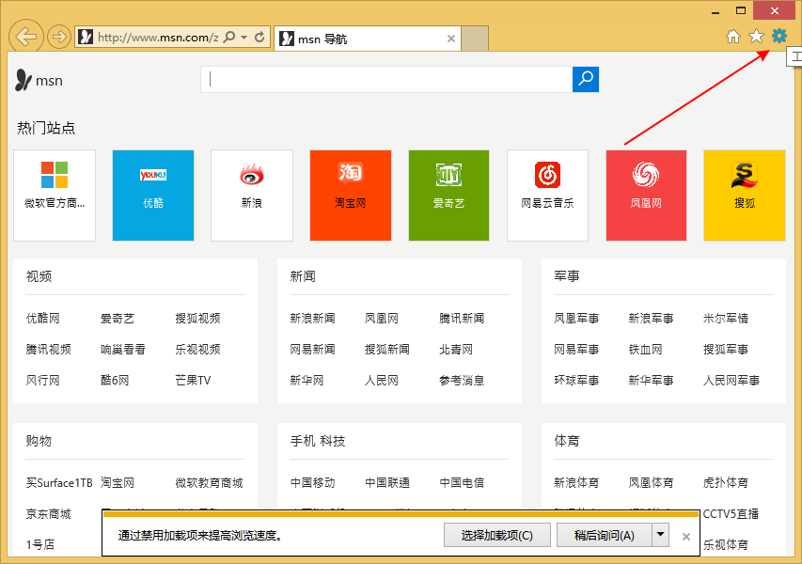
Task: Click the 响巢看看 link
Action: (x=123, y=350)
